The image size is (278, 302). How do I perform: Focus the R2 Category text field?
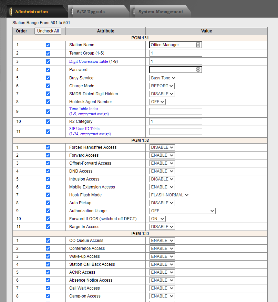click(175, 121)
